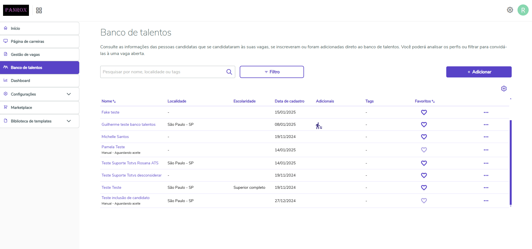This screenshot has width=532, height=249.
Task: Open more options for Michelle Santos
Action: pyautogui.click(x=486, y=137)
